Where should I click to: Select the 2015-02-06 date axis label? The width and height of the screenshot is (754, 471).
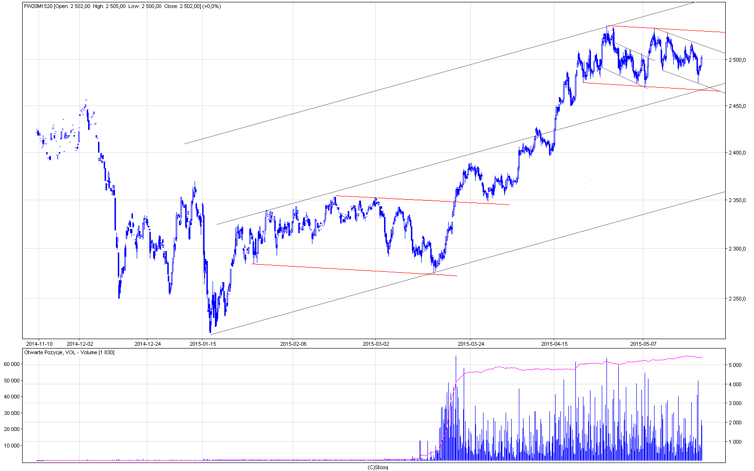tap(293, 344)
